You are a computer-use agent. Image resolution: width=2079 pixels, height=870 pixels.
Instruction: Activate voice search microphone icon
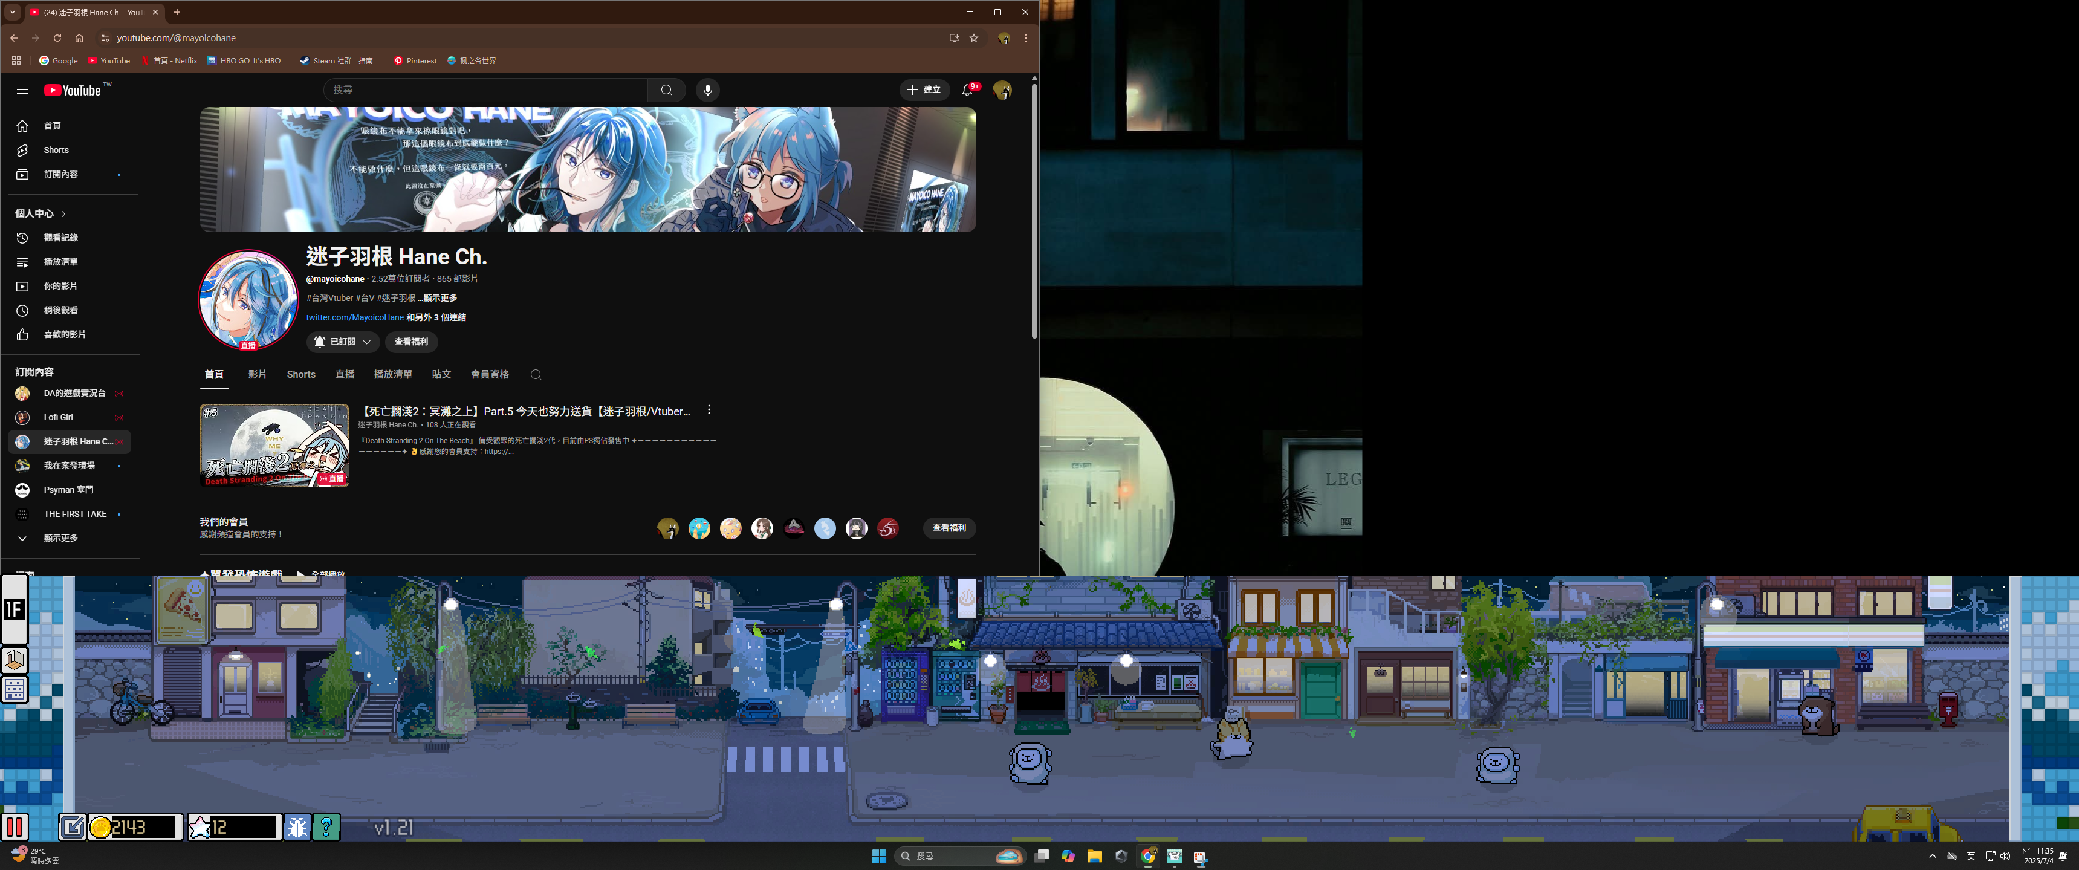(x=708, y=89)
